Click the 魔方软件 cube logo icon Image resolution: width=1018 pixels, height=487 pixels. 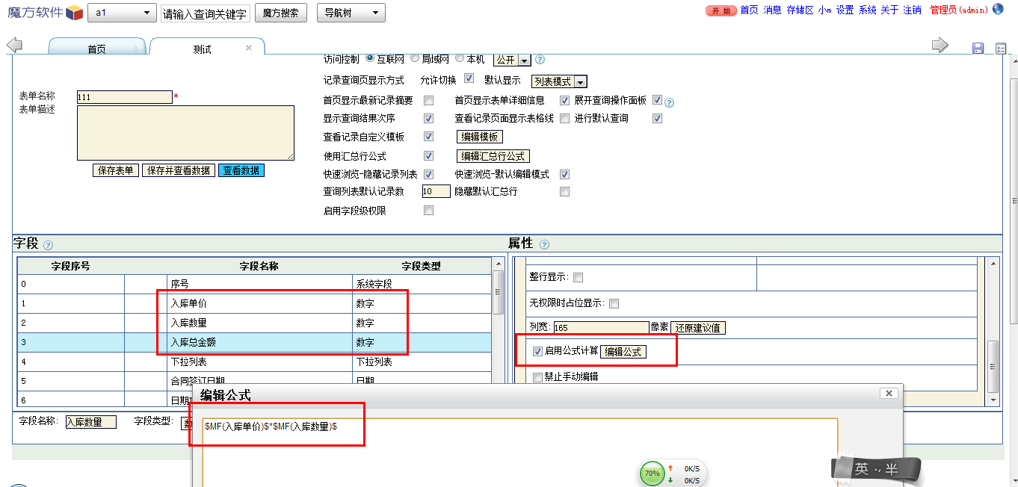74,13
